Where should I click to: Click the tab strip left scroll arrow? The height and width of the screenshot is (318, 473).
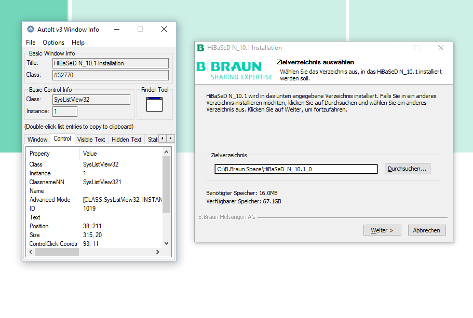click(163, 139)
